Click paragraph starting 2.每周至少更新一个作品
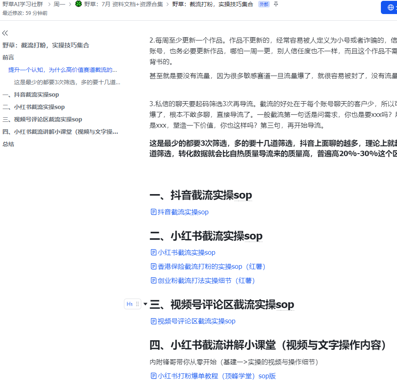397x389 pixels. 273,51
